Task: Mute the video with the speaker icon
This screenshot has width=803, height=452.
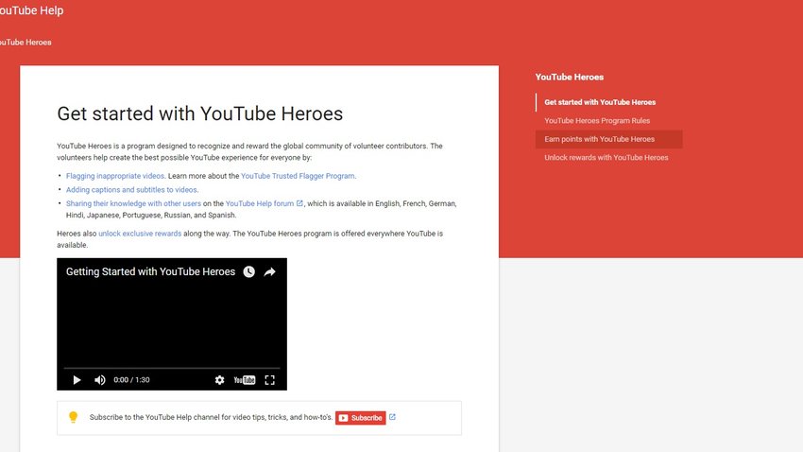Action: (100, 380)
